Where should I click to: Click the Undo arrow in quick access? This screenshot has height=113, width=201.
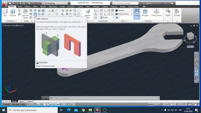(33, 3)
